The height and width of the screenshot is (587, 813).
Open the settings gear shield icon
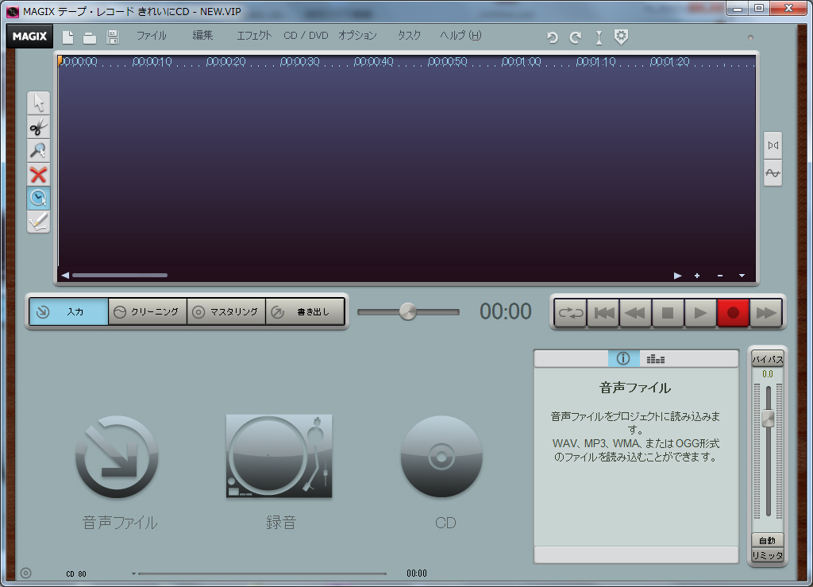[x=621, y=37]
